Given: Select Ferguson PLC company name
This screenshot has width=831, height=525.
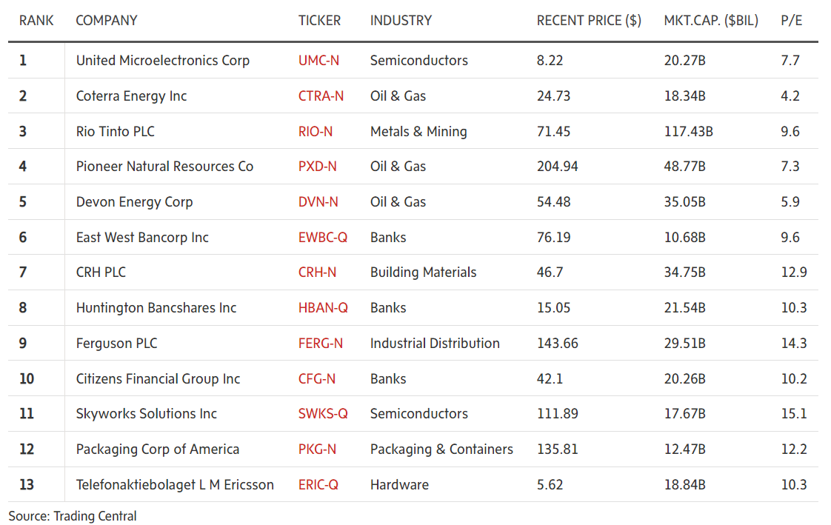Looking at the screenshot, I should click(116, 344).
